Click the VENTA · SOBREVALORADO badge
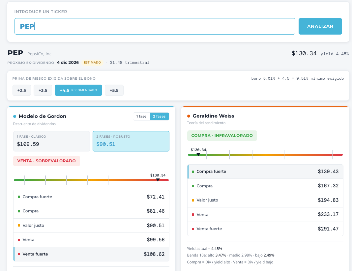Viewport: 352px width, 271px height. pyautogui.click(x=46, y=161)
